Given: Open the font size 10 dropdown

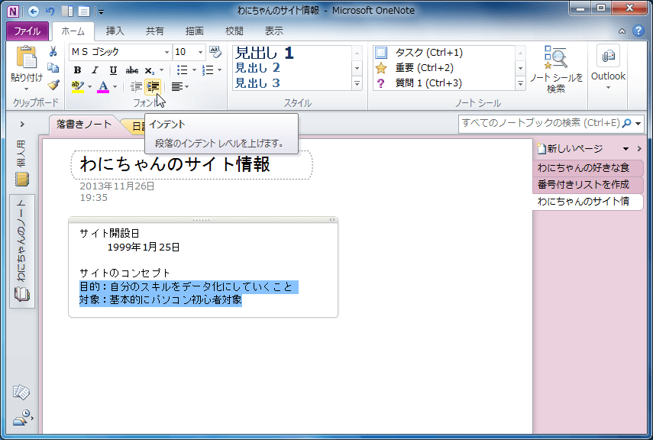Looking at the screenshot, I should click(x=200, y=52).
